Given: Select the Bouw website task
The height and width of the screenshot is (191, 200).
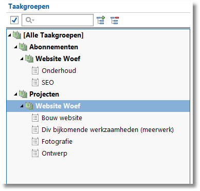Looking at the screenshot, I should point(62,118).
